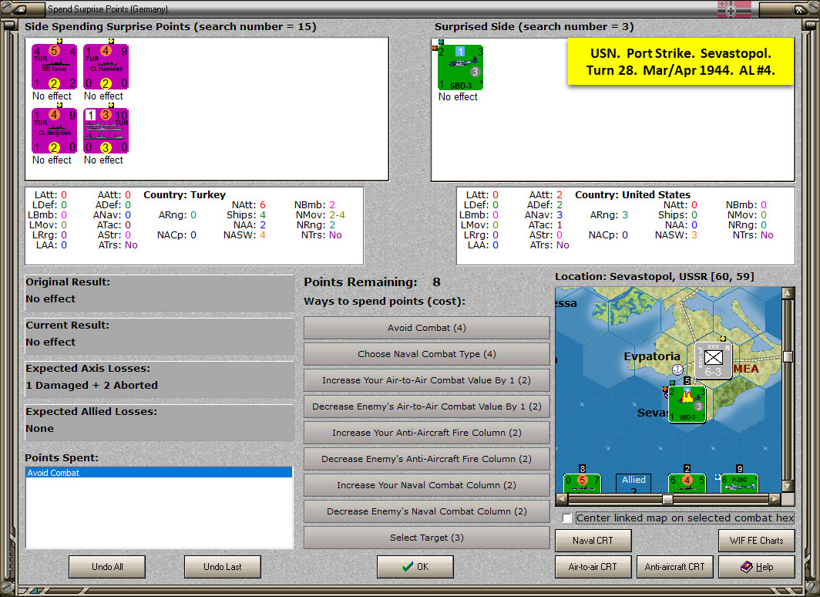Choose Naval Combat Type (4) option
820x597 pixels.
(426, 354)
